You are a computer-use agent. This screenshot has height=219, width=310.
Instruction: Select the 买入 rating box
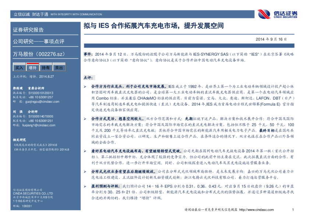pos(19,68)
